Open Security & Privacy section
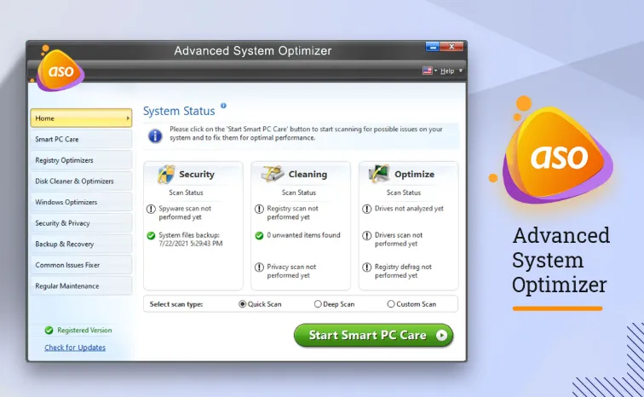This screenshot has height=397, width=644. 81,223
